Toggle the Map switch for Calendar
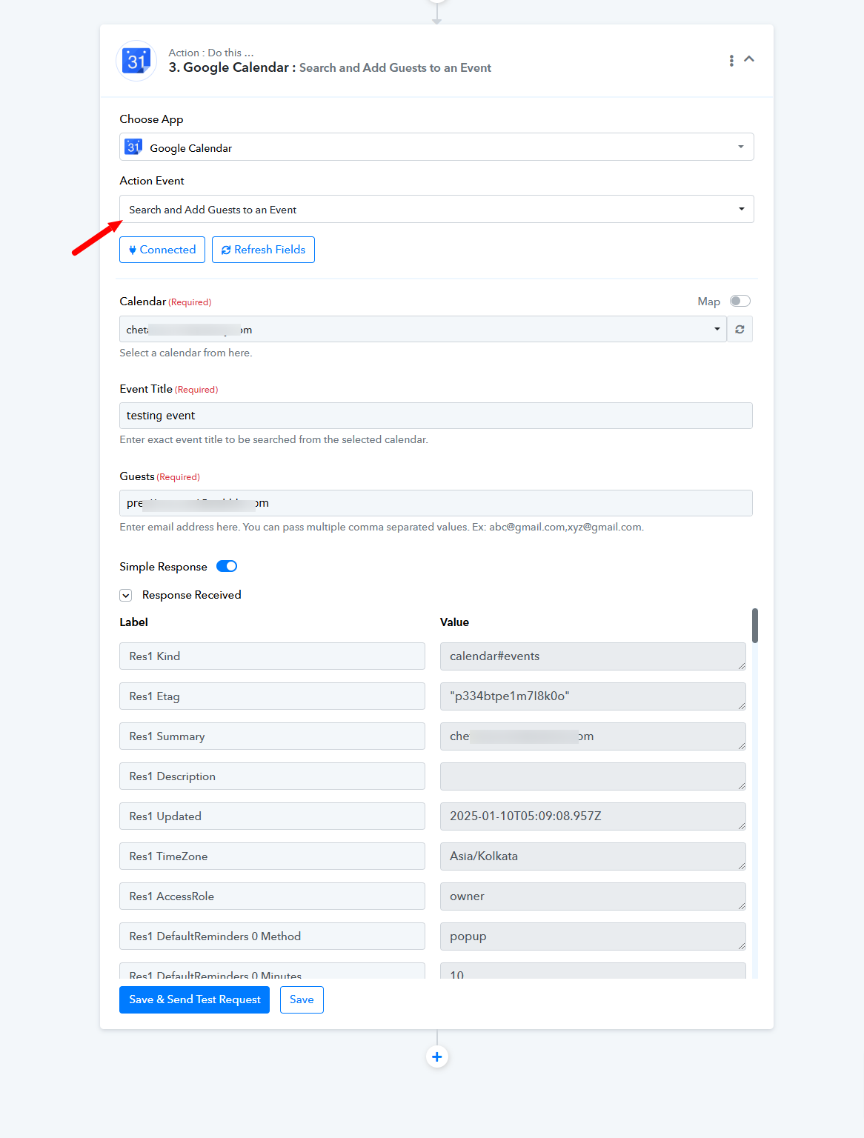864x1138 pixels. pyautogui.click(x=740, y=301)
